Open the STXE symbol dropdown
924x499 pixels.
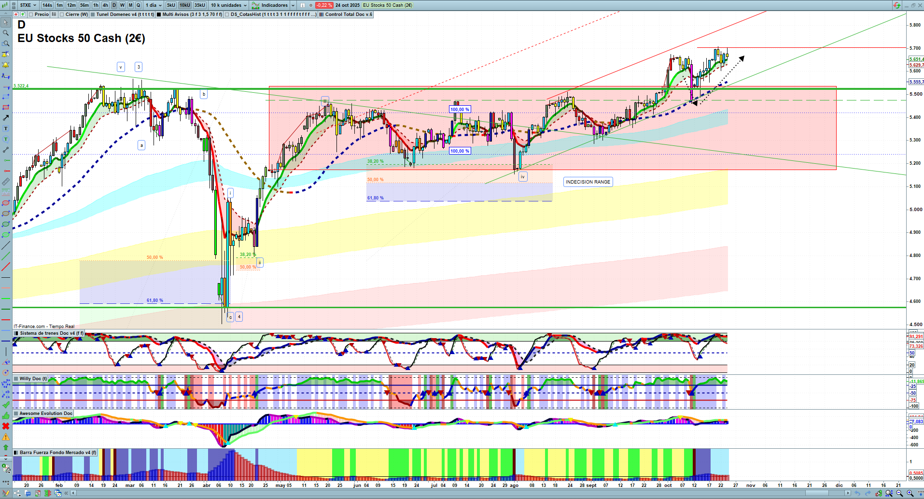pyautogui.click(x=28, y=5)
